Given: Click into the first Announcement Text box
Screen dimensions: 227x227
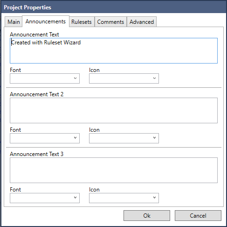Looking at the screenshot, I should [114, 50].
